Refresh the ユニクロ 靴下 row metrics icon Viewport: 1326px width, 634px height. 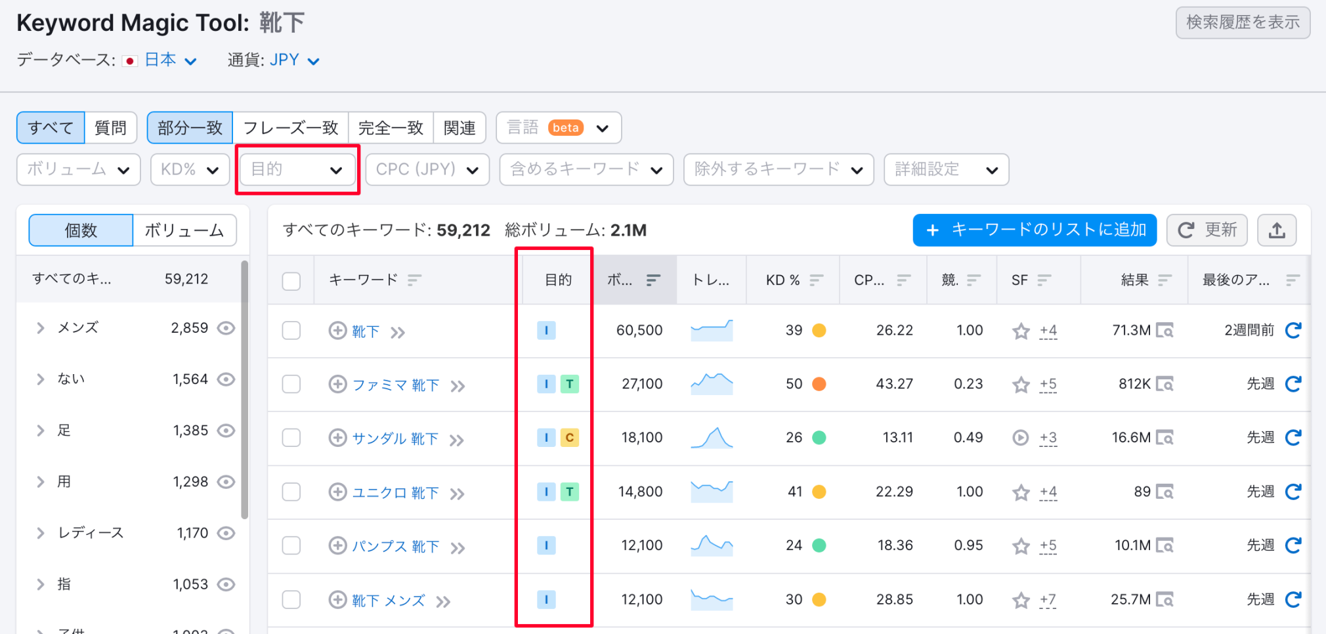[x=1293, y=492]
